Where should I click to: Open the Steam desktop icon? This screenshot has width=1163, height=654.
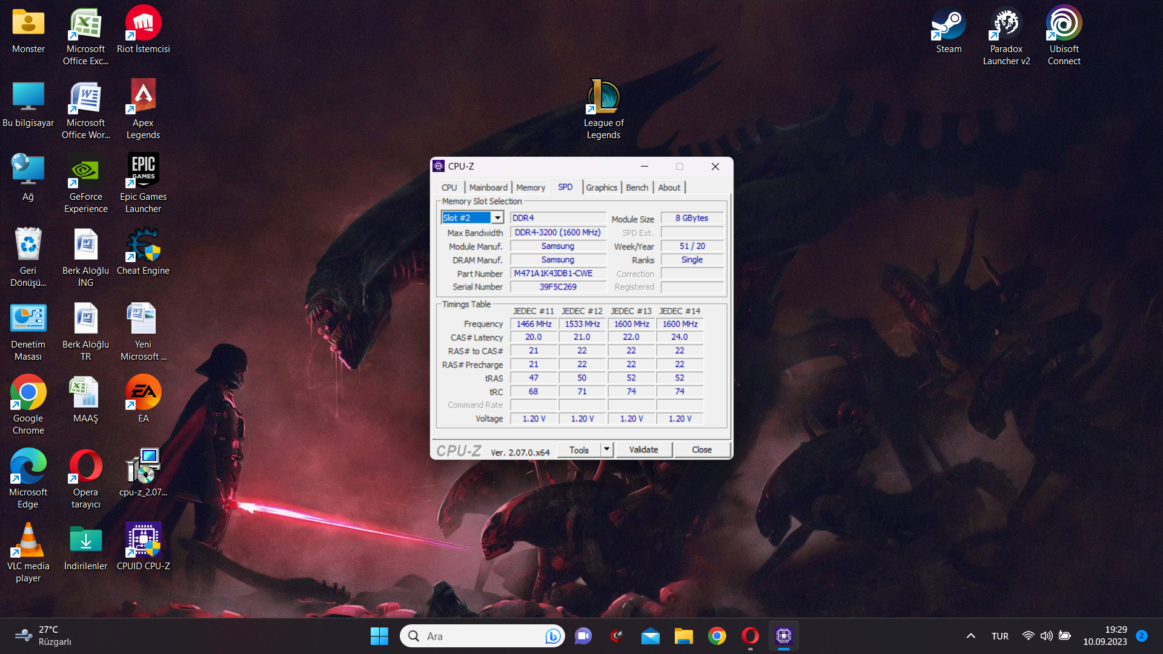(x=949, y=24)
